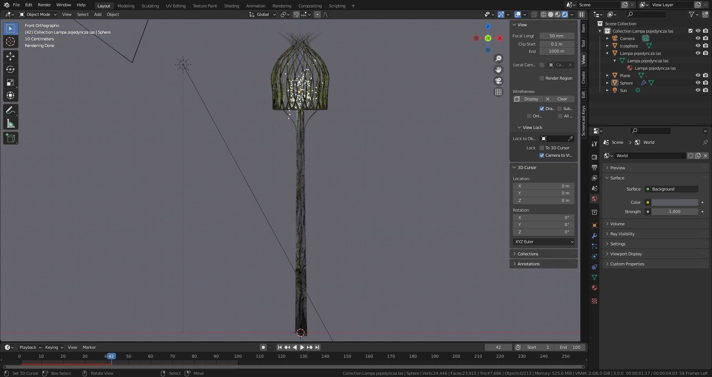Hide Camera in viewport via eye icon
This screenshot has height=377, width=712.
(x=698, y=38)
